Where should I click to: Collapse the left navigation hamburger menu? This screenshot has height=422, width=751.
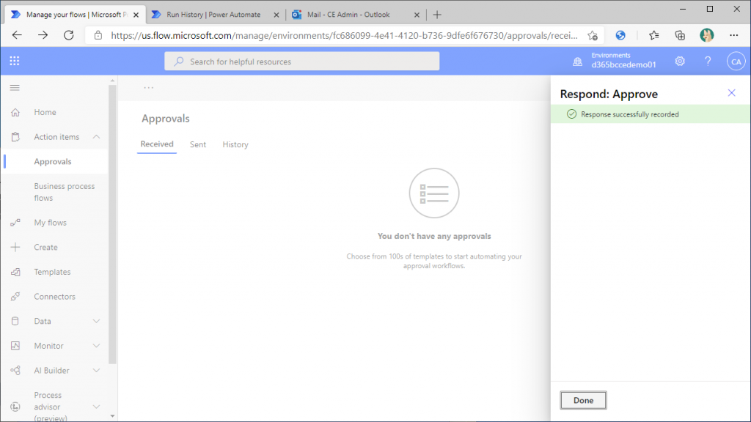(15, 88)
